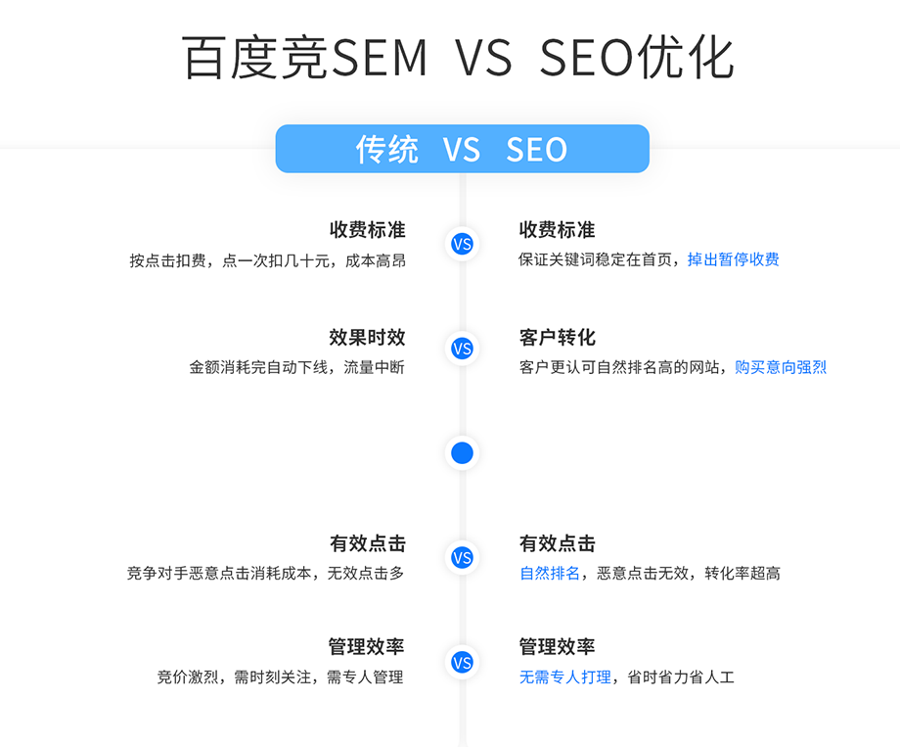Select the 效果时效 heading
The height and width of the screenshot is (747, 900).
pos(367,338)
